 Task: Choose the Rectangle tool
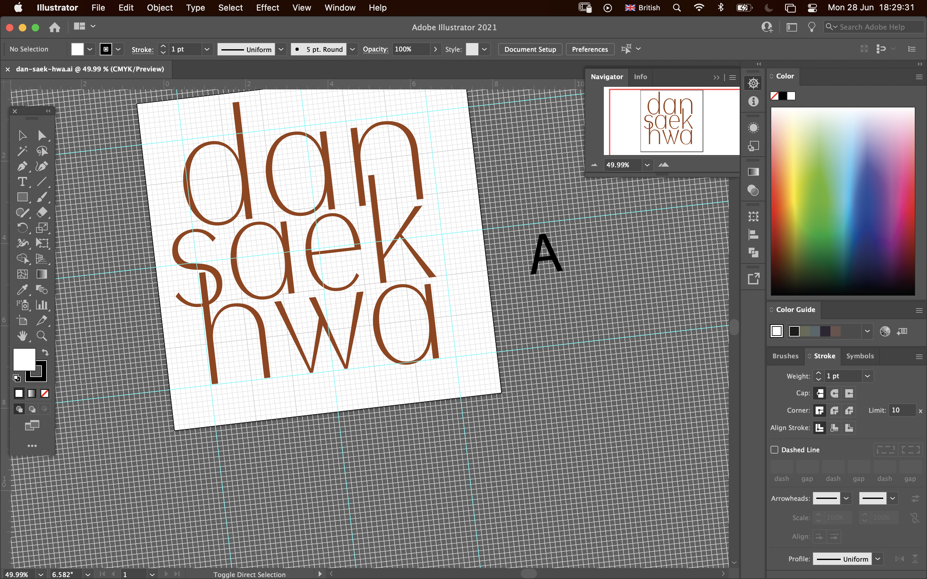pos(22,197)
